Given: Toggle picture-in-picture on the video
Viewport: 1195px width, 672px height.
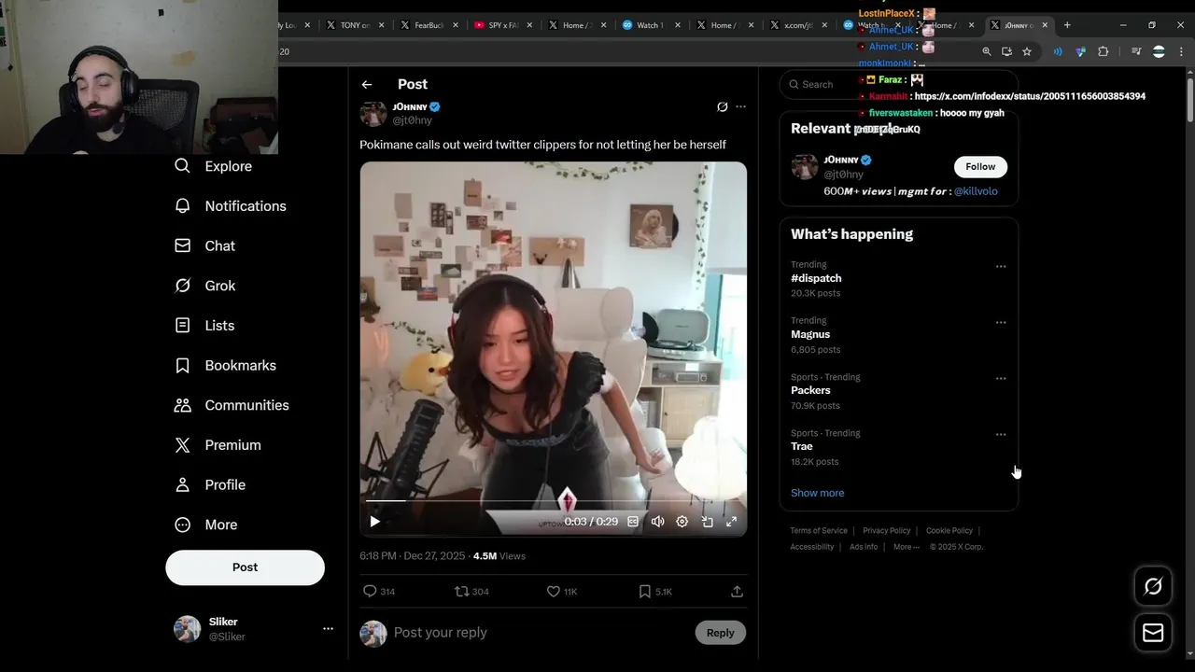Looking at the screenshot, I should point(707,522).
